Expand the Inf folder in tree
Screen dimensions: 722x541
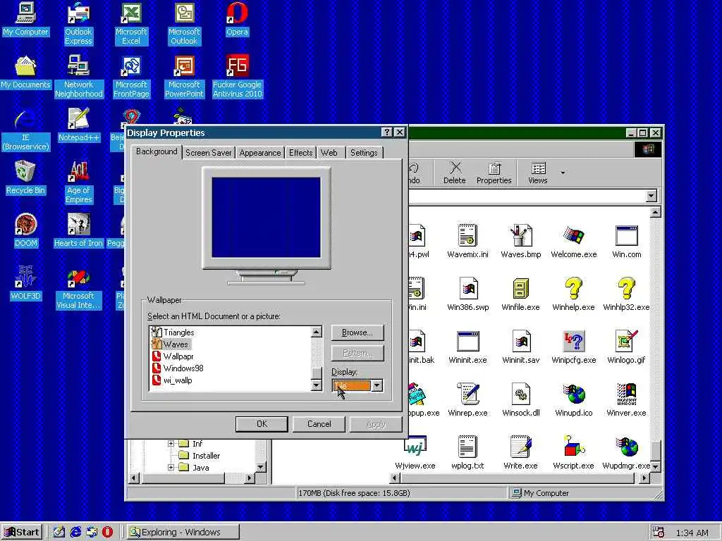(171, 444)
